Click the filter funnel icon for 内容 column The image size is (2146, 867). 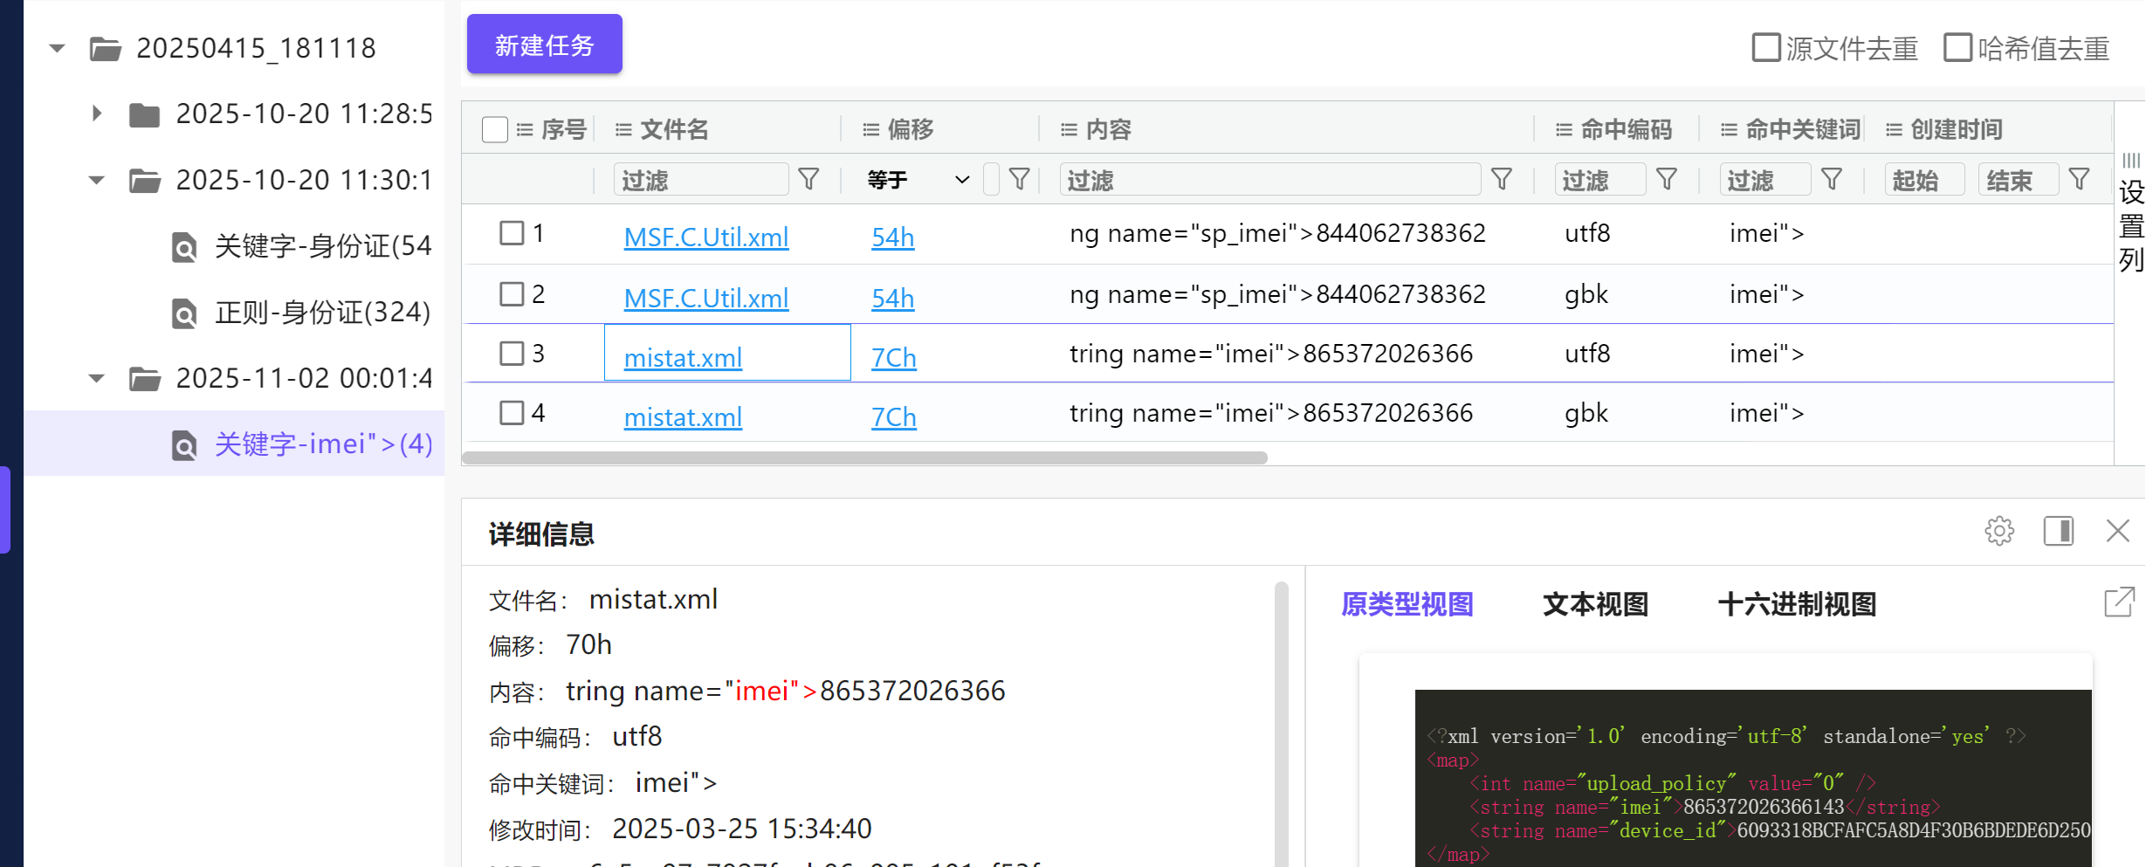pyautogui.click(x=1501, y=180)
